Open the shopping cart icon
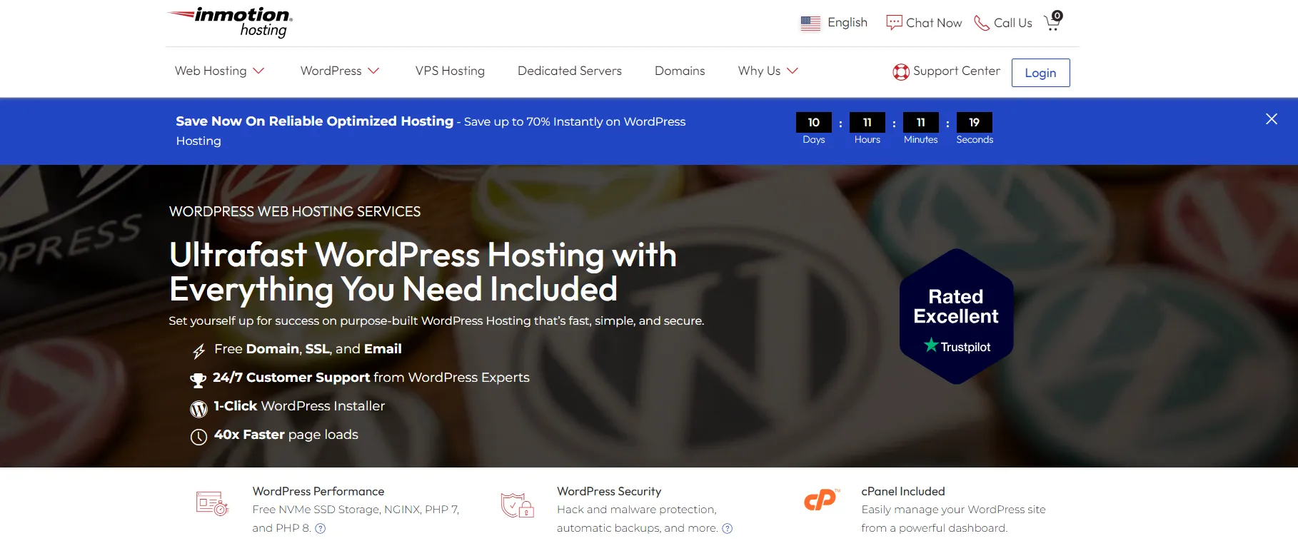The width and height of the screenshot is (1298, 551). tap(1053, 21)
